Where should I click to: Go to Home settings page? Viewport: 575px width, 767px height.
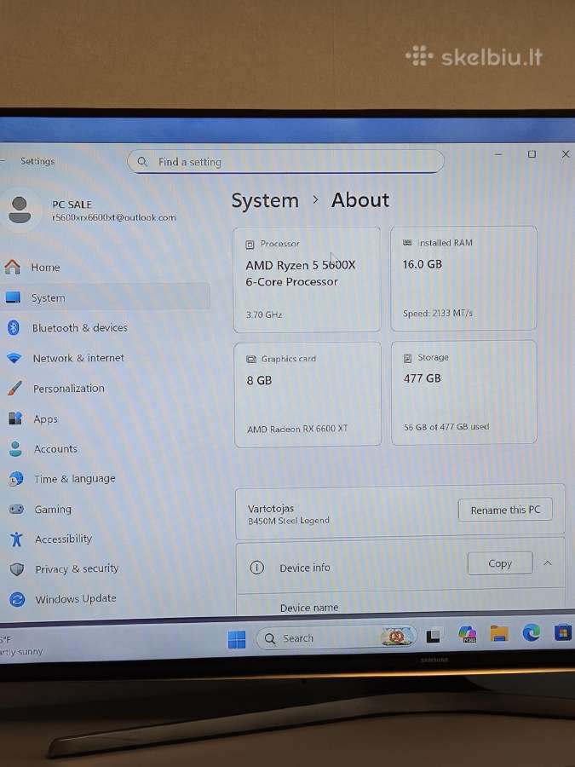point(105,267)
